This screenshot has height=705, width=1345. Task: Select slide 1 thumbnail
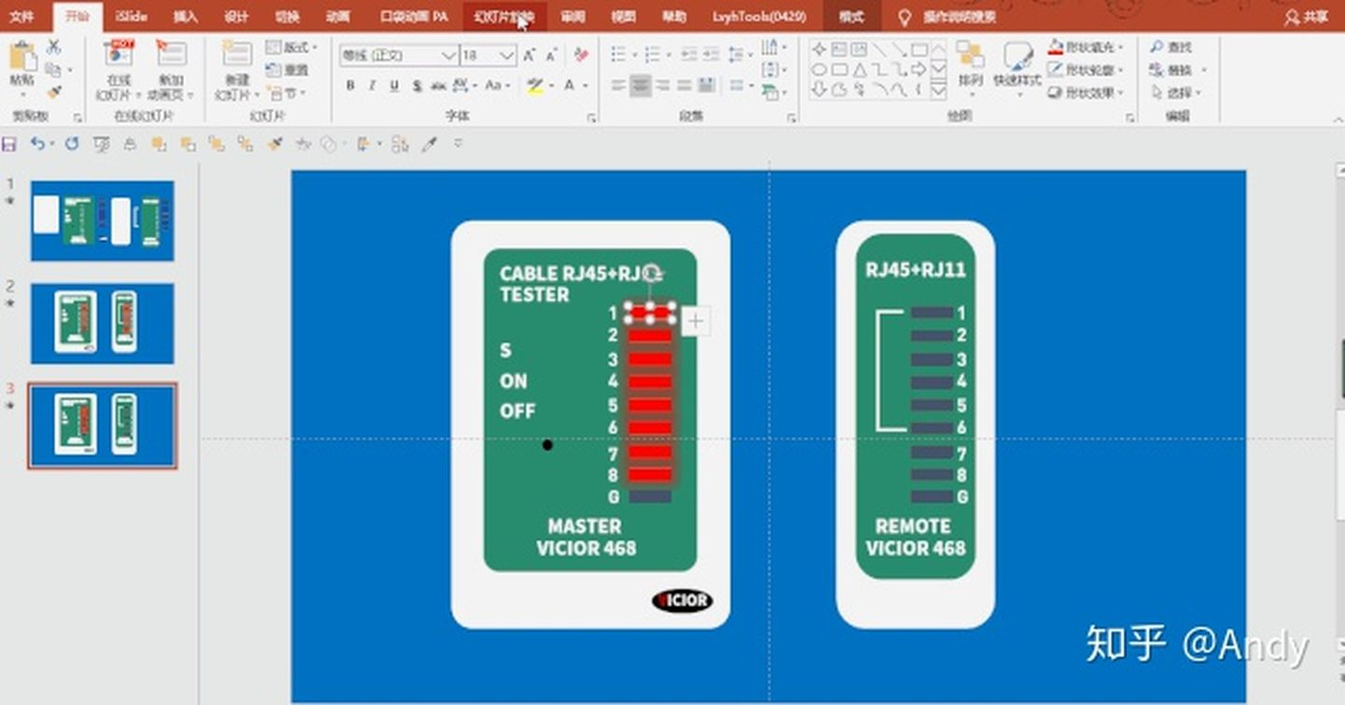(102, 220)
